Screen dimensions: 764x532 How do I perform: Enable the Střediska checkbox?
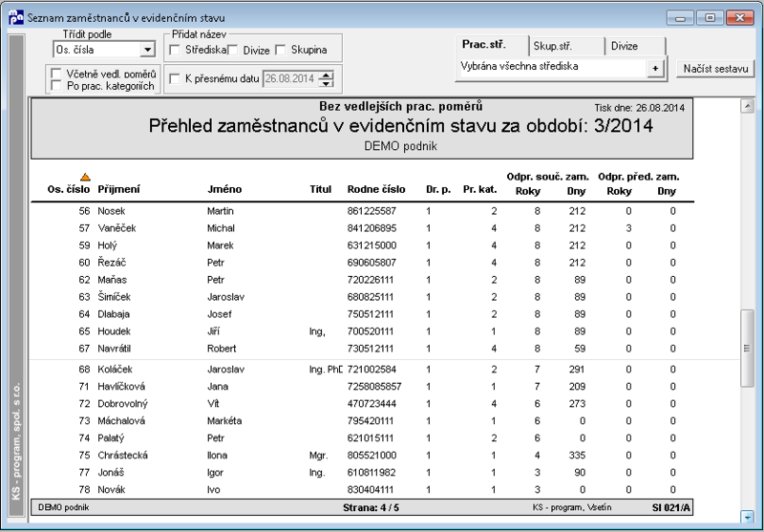pyautogui.click(x=175, y=50)
